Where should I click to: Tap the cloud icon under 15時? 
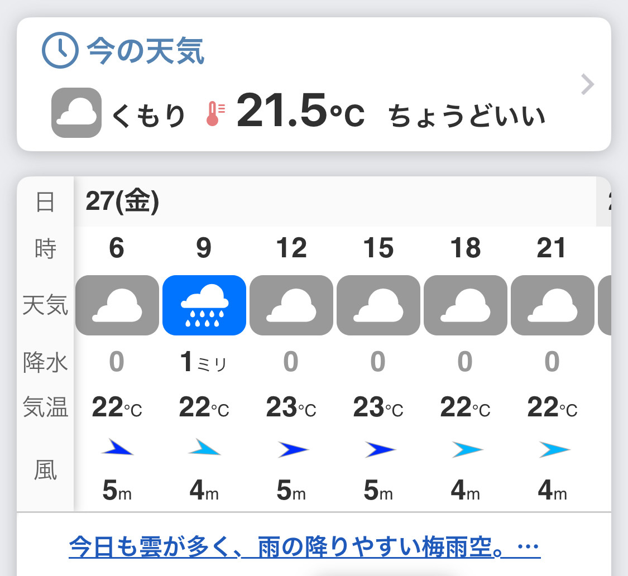pyautogui.click(x=378, y=305)
